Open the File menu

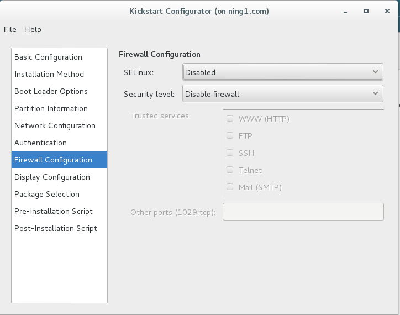10,29
